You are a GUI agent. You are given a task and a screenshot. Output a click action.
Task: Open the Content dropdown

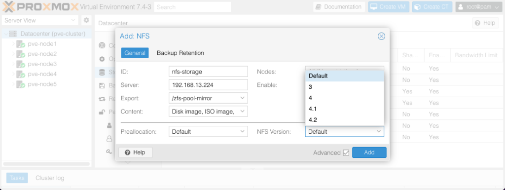pos(242,112)
